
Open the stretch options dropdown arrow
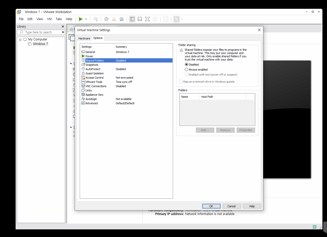[182, 19]
